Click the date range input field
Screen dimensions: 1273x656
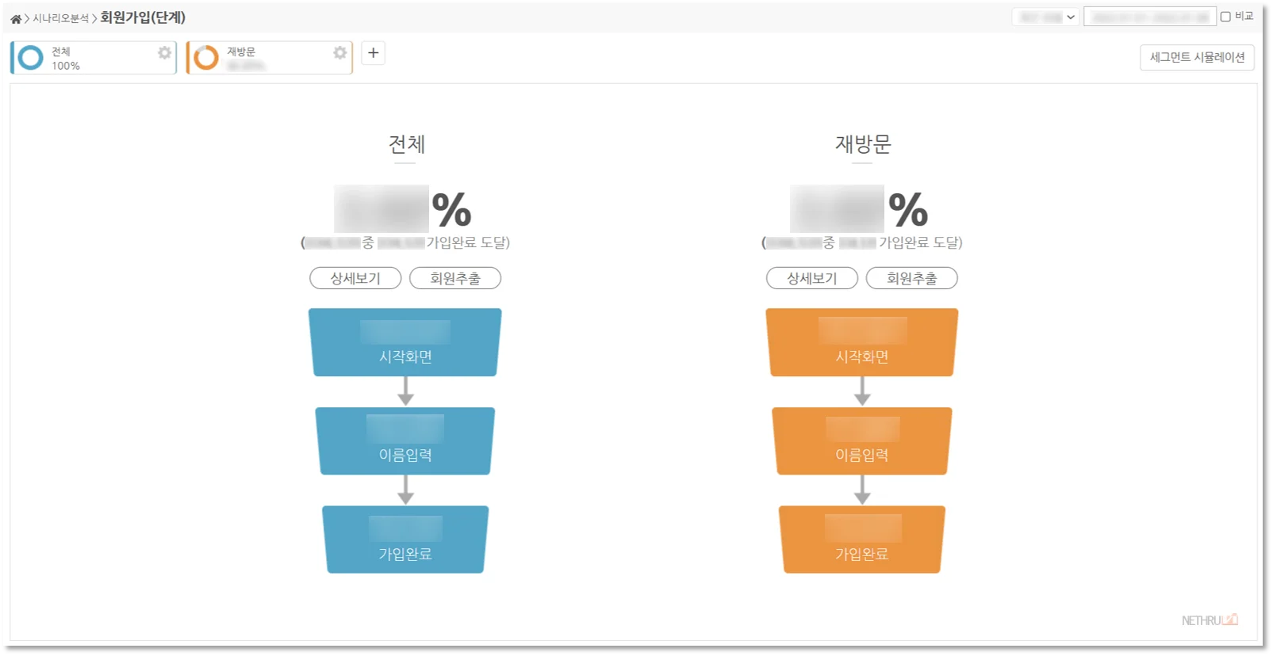point(1150,15)
